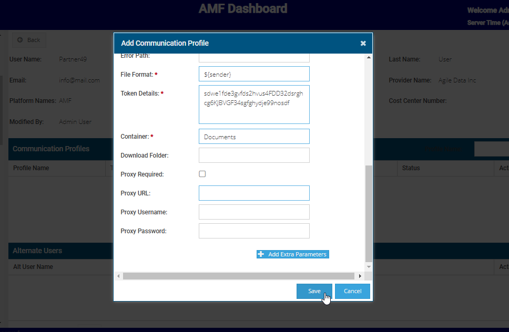Click the horizontal scrollbar right arrow

[x=360, y=276]
